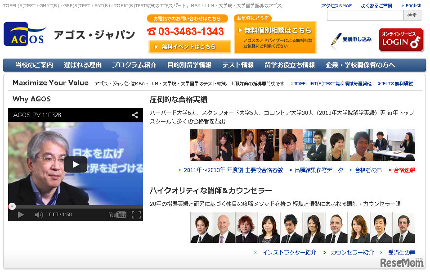Click the share icon on video
430x273 pixels.
click(135, 115)
